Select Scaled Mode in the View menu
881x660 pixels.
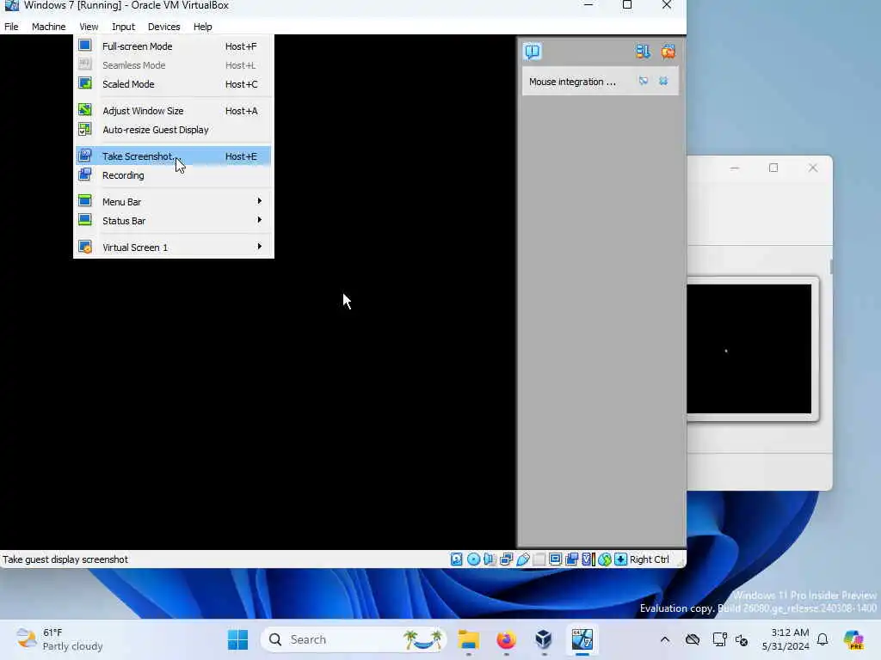173,84
